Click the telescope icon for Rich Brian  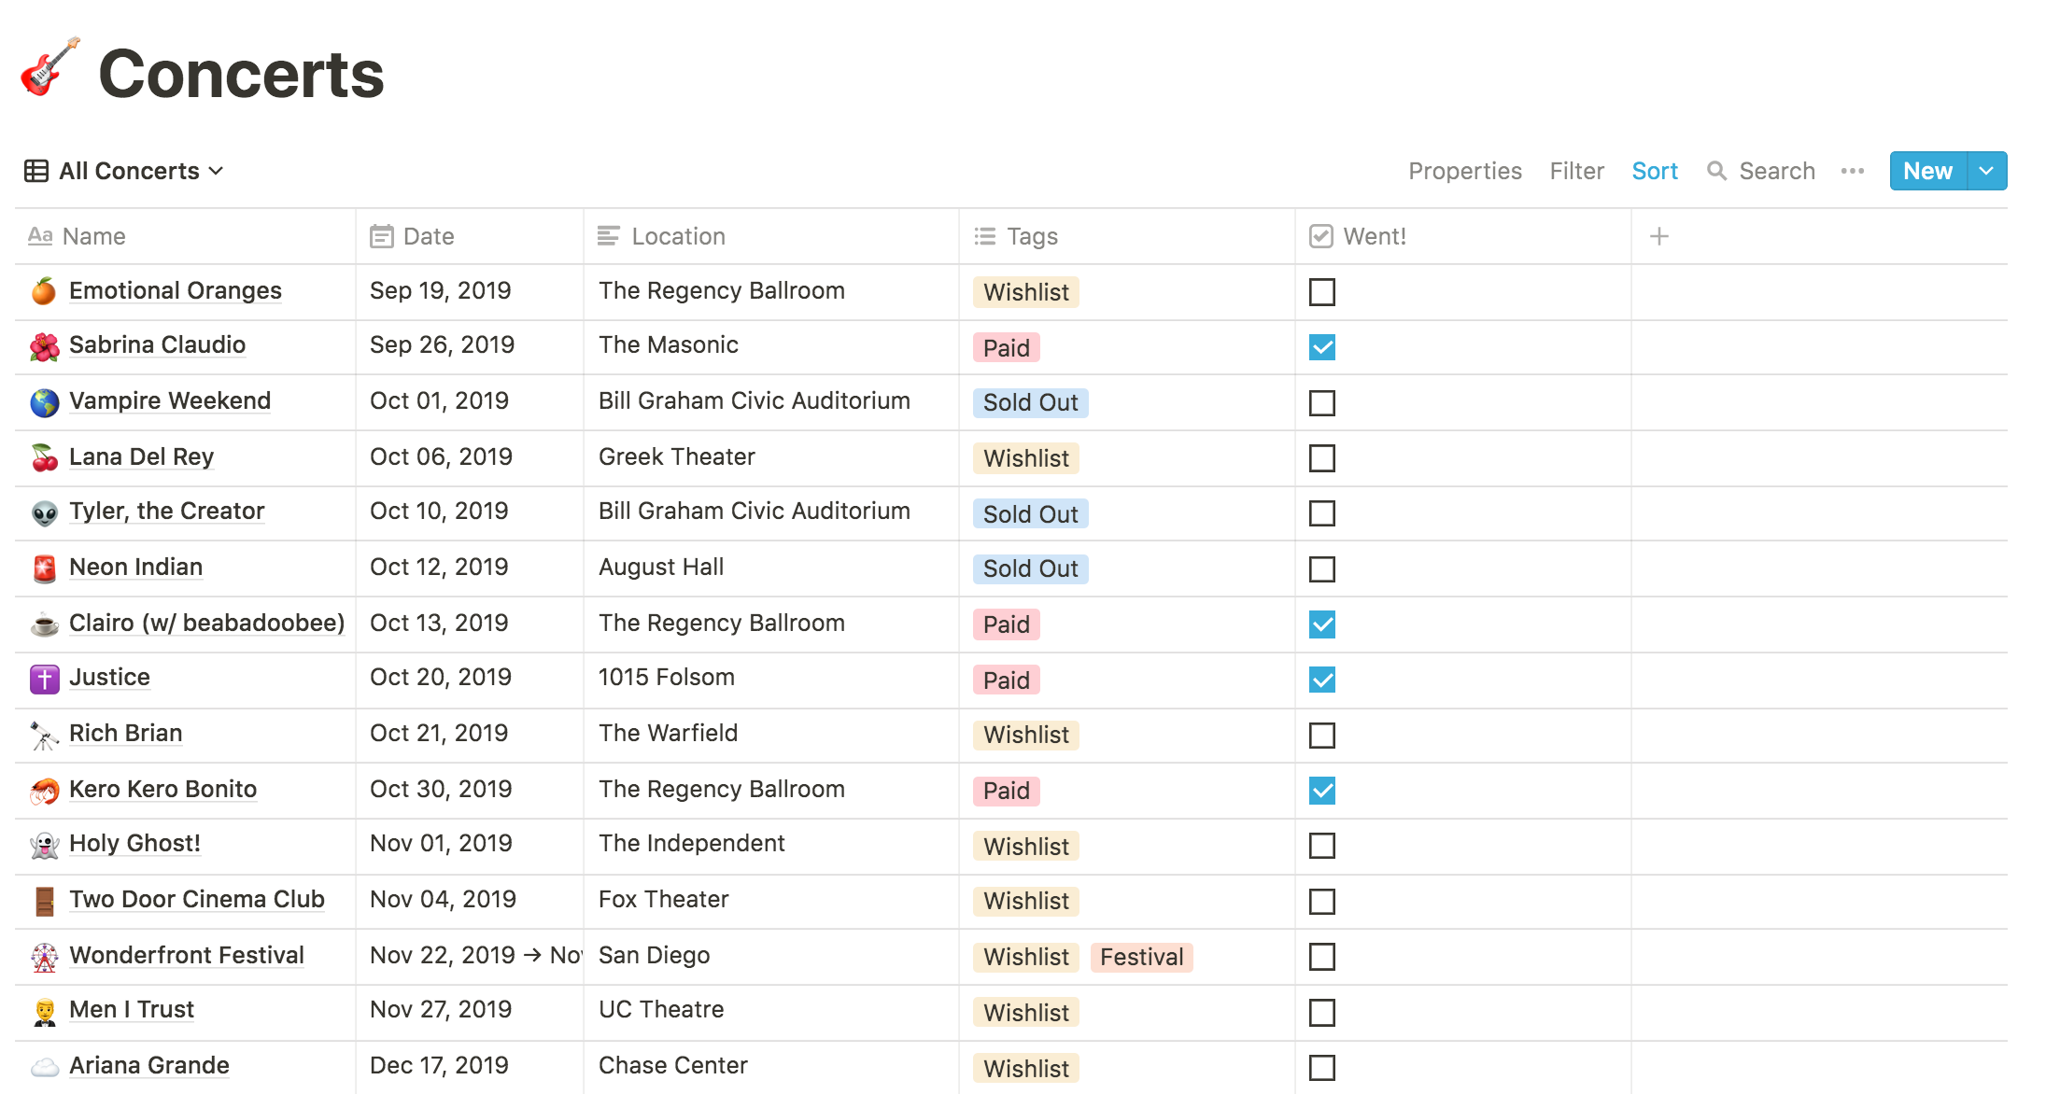(44, 735)
